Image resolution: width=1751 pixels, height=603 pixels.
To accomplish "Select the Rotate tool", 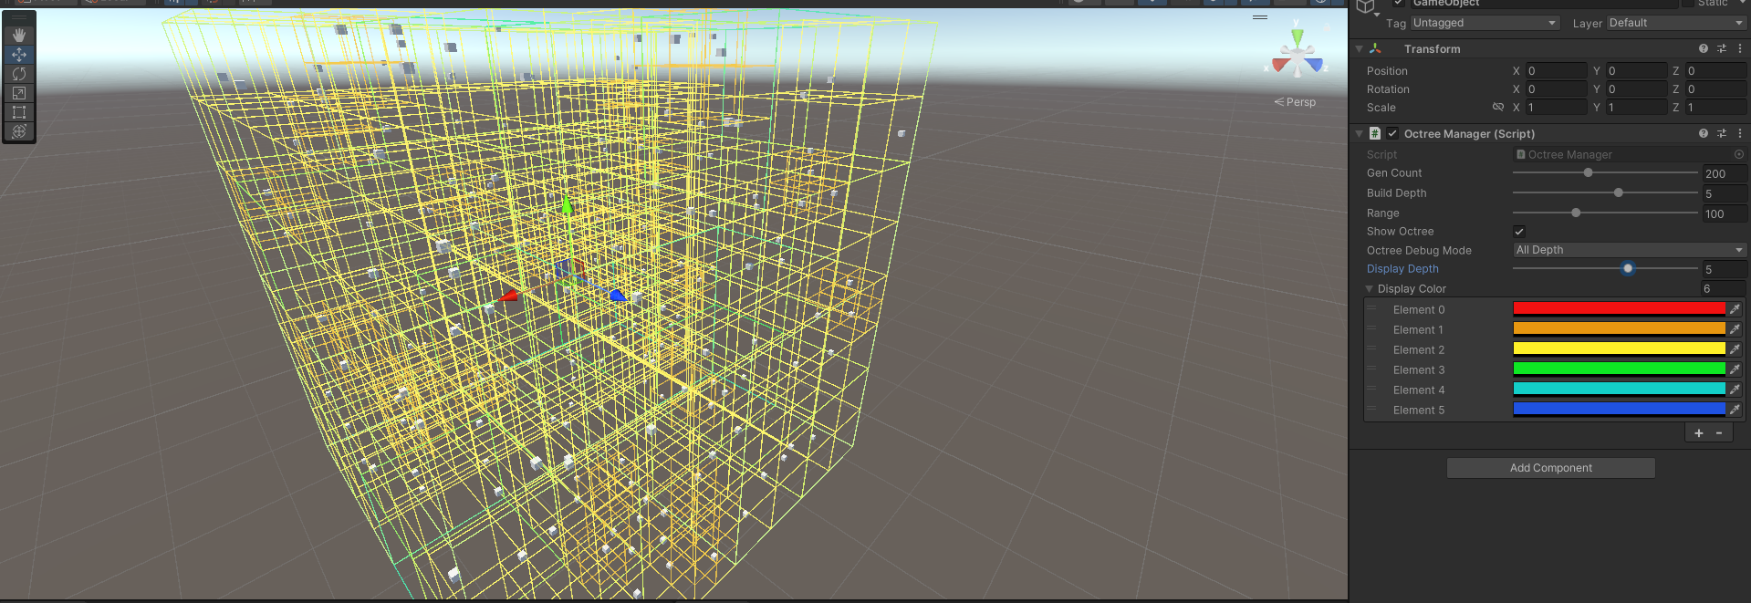I will [18, 74].
